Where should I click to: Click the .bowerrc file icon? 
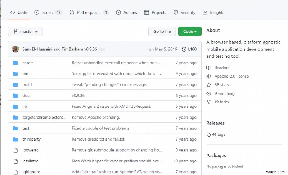(15, 150)
